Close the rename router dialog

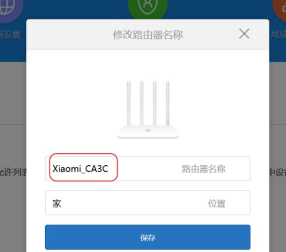coord(244,34)
